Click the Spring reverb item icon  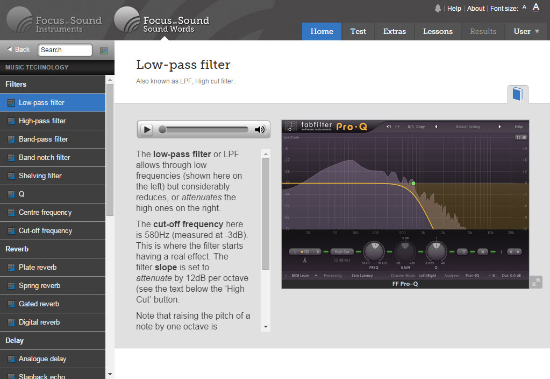11,285
